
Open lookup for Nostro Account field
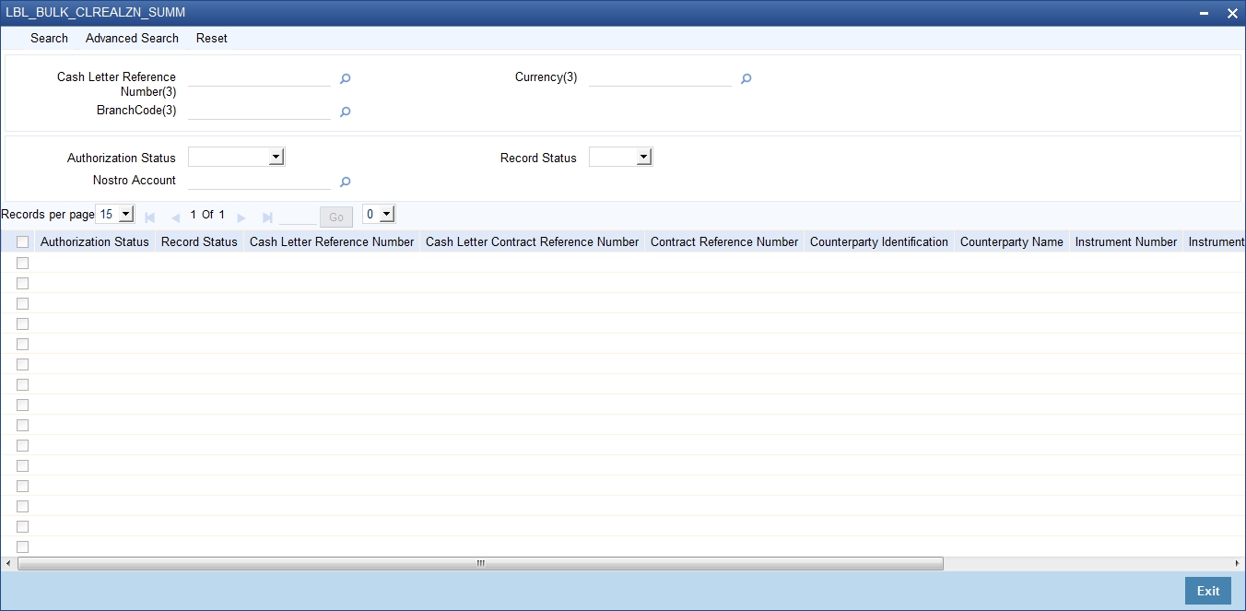click(346, 182)
